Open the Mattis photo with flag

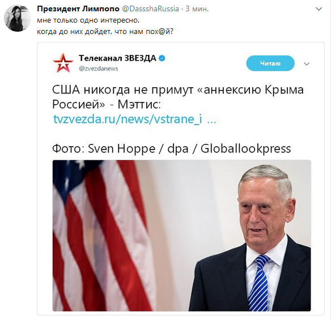tap(181, 236)
